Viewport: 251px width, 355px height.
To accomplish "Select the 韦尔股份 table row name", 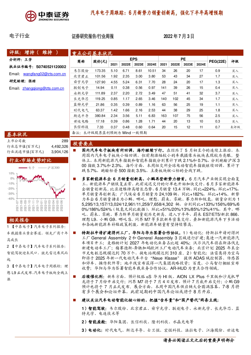I will (81, 71).
